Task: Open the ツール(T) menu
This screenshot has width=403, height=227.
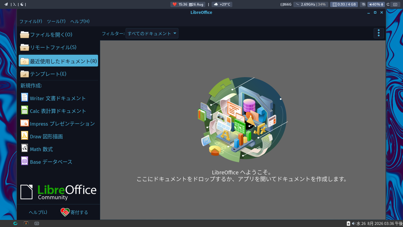Action: (56, 21)
